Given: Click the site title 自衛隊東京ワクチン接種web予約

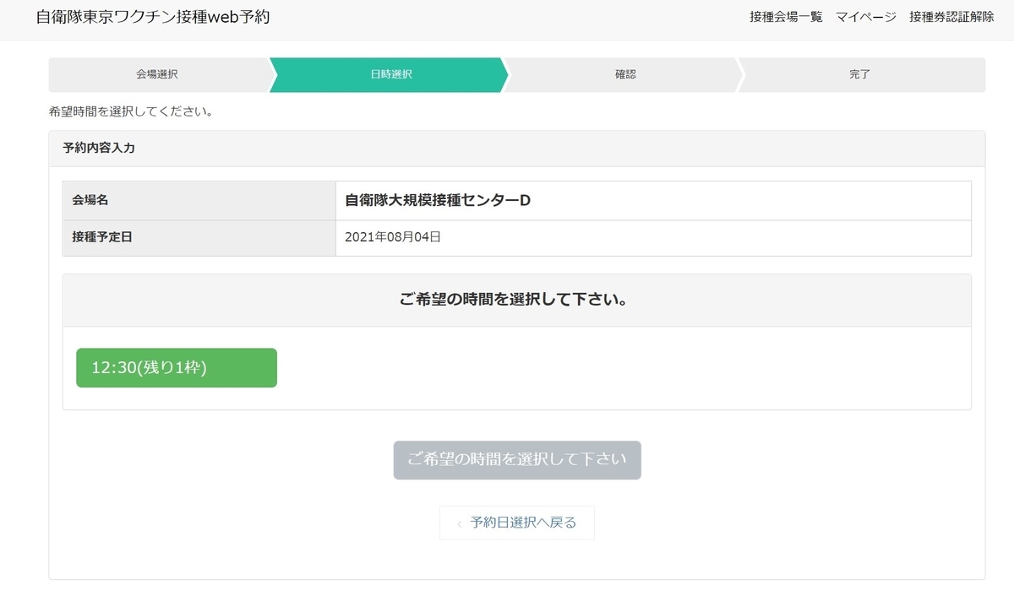Looking at the screenshot, I should tap(153, 17).
